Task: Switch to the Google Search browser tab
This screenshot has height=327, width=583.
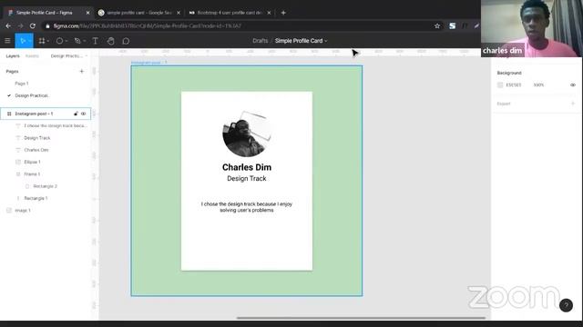Action: tap(138, 13)
